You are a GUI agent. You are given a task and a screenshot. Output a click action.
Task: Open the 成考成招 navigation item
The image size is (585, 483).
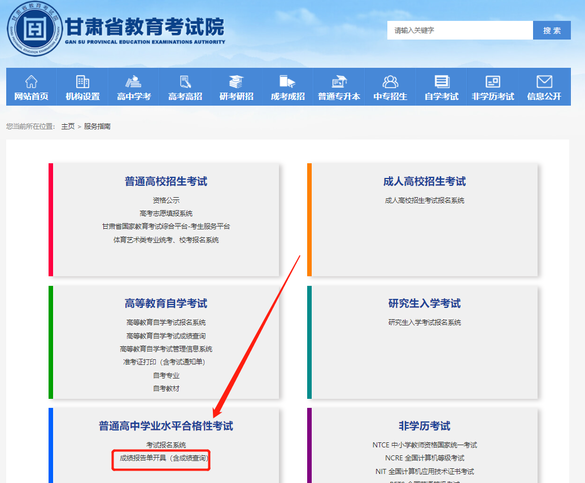tap(287, 88)
